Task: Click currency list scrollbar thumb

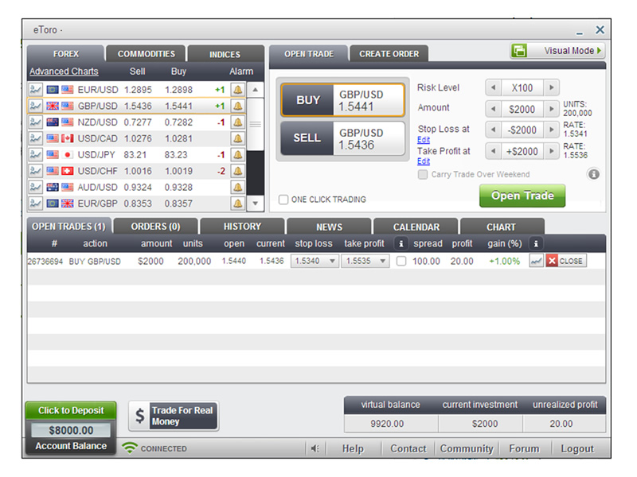Action: (x=255, y=124)
